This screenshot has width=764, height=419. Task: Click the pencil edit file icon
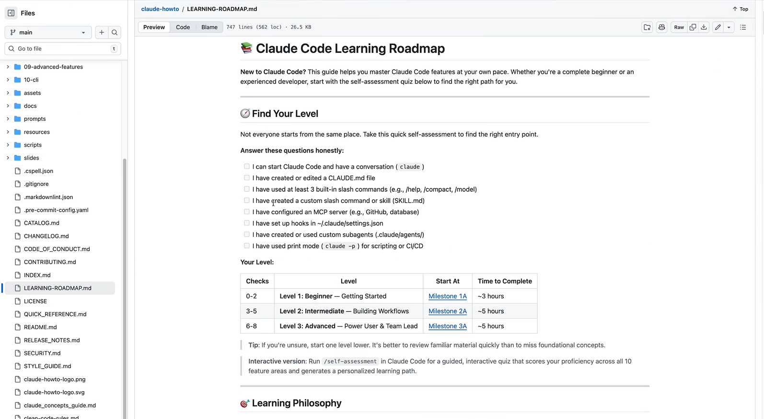click(718, 27)
